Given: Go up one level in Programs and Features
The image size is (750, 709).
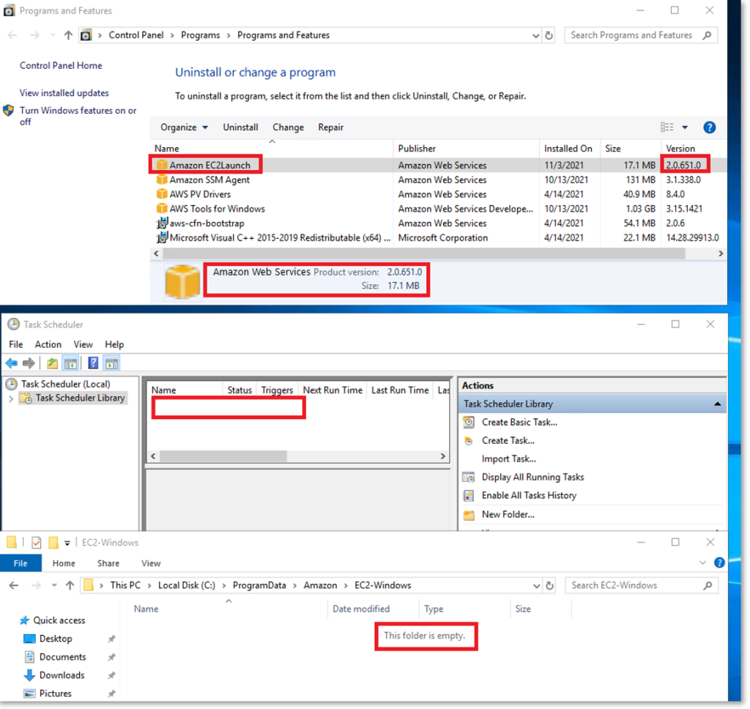Looking at the screenshot, I should [x=68, y=35].
